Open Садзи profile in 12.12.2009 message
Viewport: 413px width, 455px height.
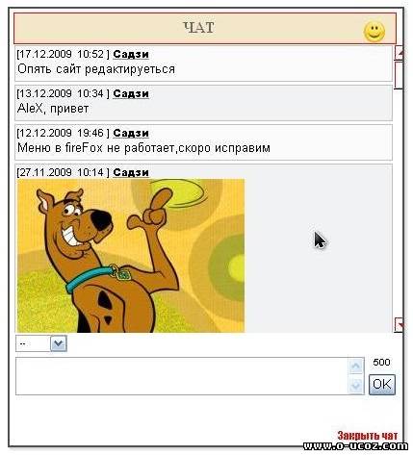coord(131,133)
